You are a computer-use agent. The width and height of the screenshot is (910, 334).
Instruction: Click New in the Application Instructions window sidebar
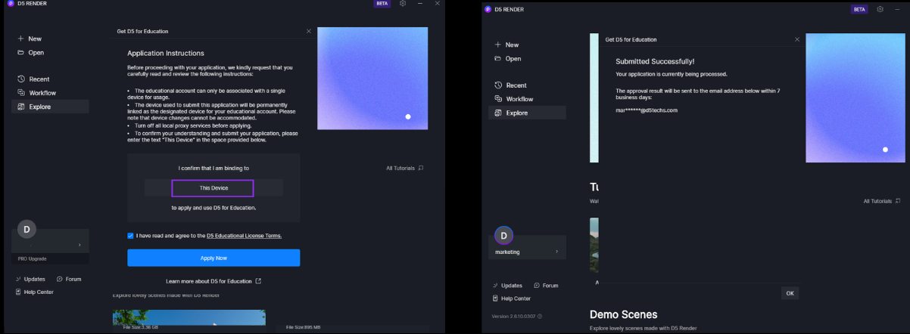30,39
